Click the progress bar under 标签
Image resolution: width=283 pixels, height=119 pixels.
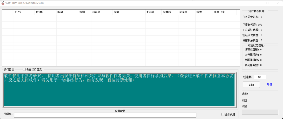260,112
